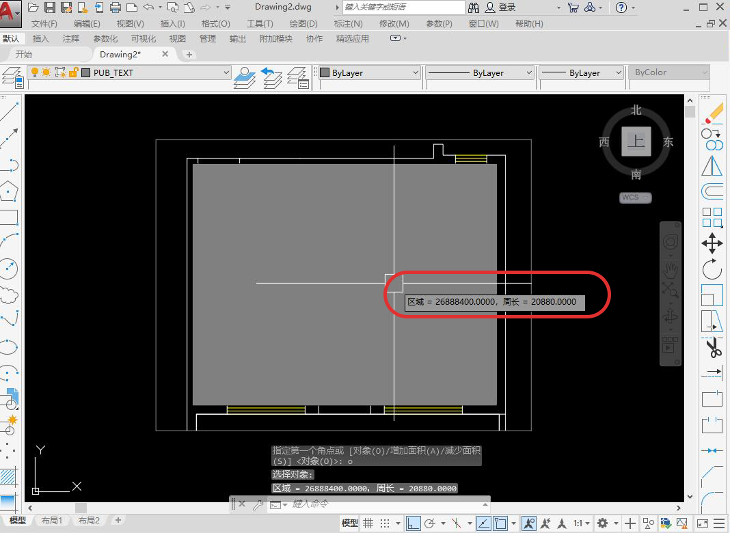Toggle drawing grid display

368,523
